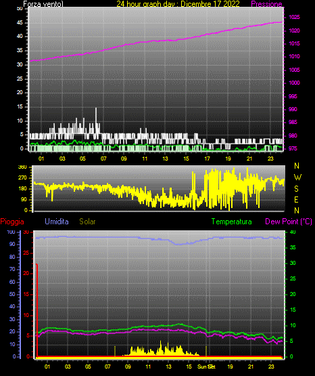Click hour 07 on the bottom graph axis
Viewport: 315px width, 376px height.
pyautogui.click(x=107, y=367)
